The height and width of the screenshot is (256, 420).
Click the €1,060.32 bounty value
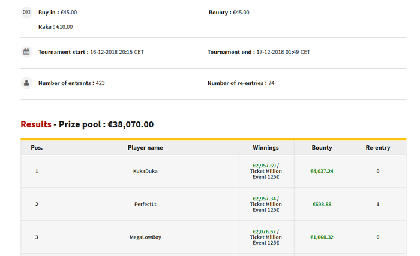click(322, 237)
